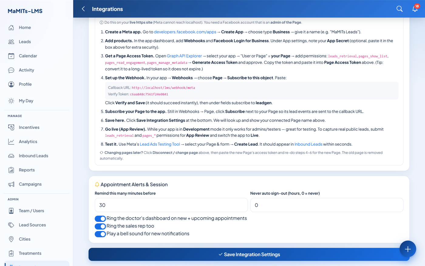Click the Lead Sources tag icon
The width and height of the screenshot is (425, 266).
(x=11, y=225)
